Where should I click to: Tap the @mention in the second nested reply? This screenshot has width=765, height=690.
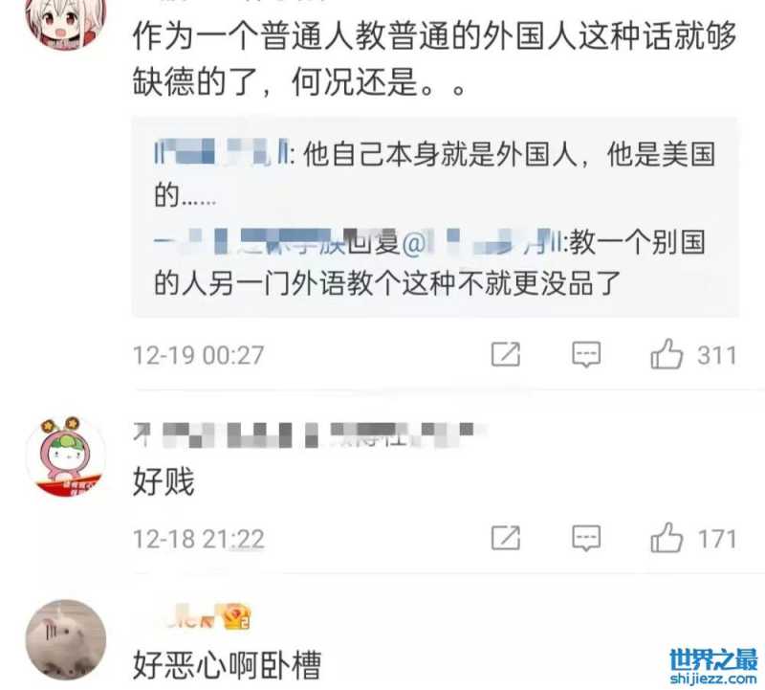pos(483,242)
